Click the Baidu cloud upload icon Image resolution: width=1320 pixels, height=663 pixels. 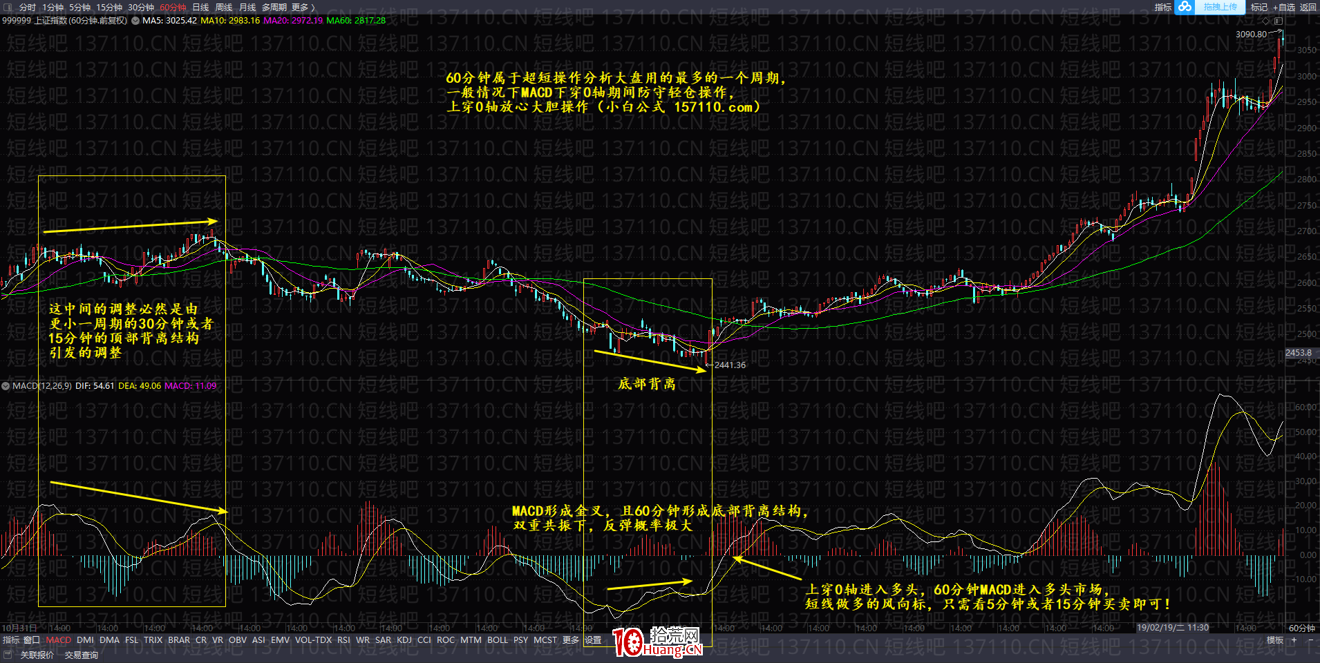point(1185,7)
